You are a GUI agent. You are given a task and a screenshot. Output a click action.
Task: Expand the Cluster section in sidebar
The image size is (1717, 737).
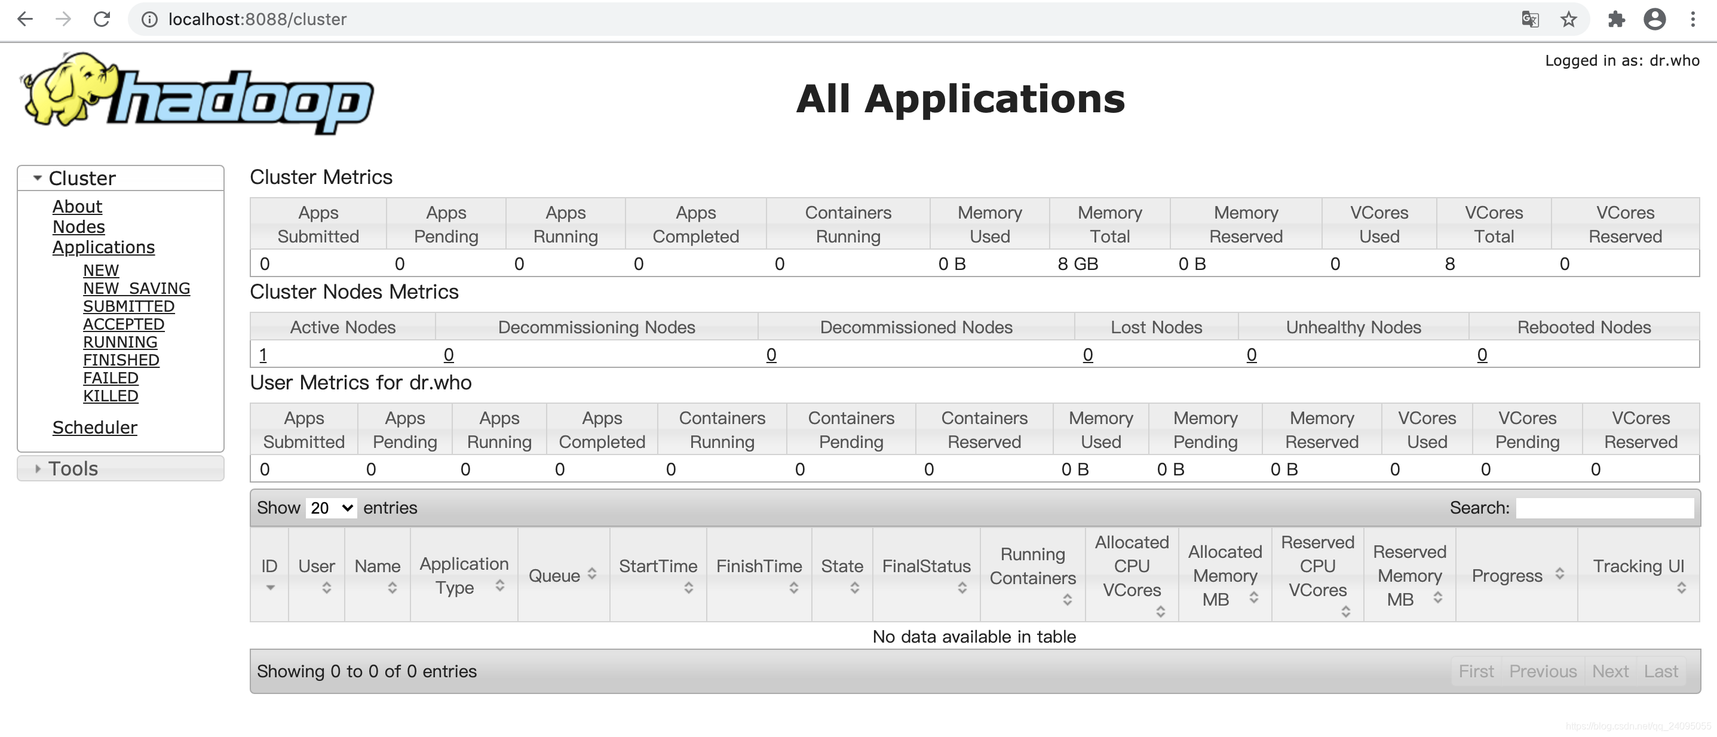coord(36,177)
